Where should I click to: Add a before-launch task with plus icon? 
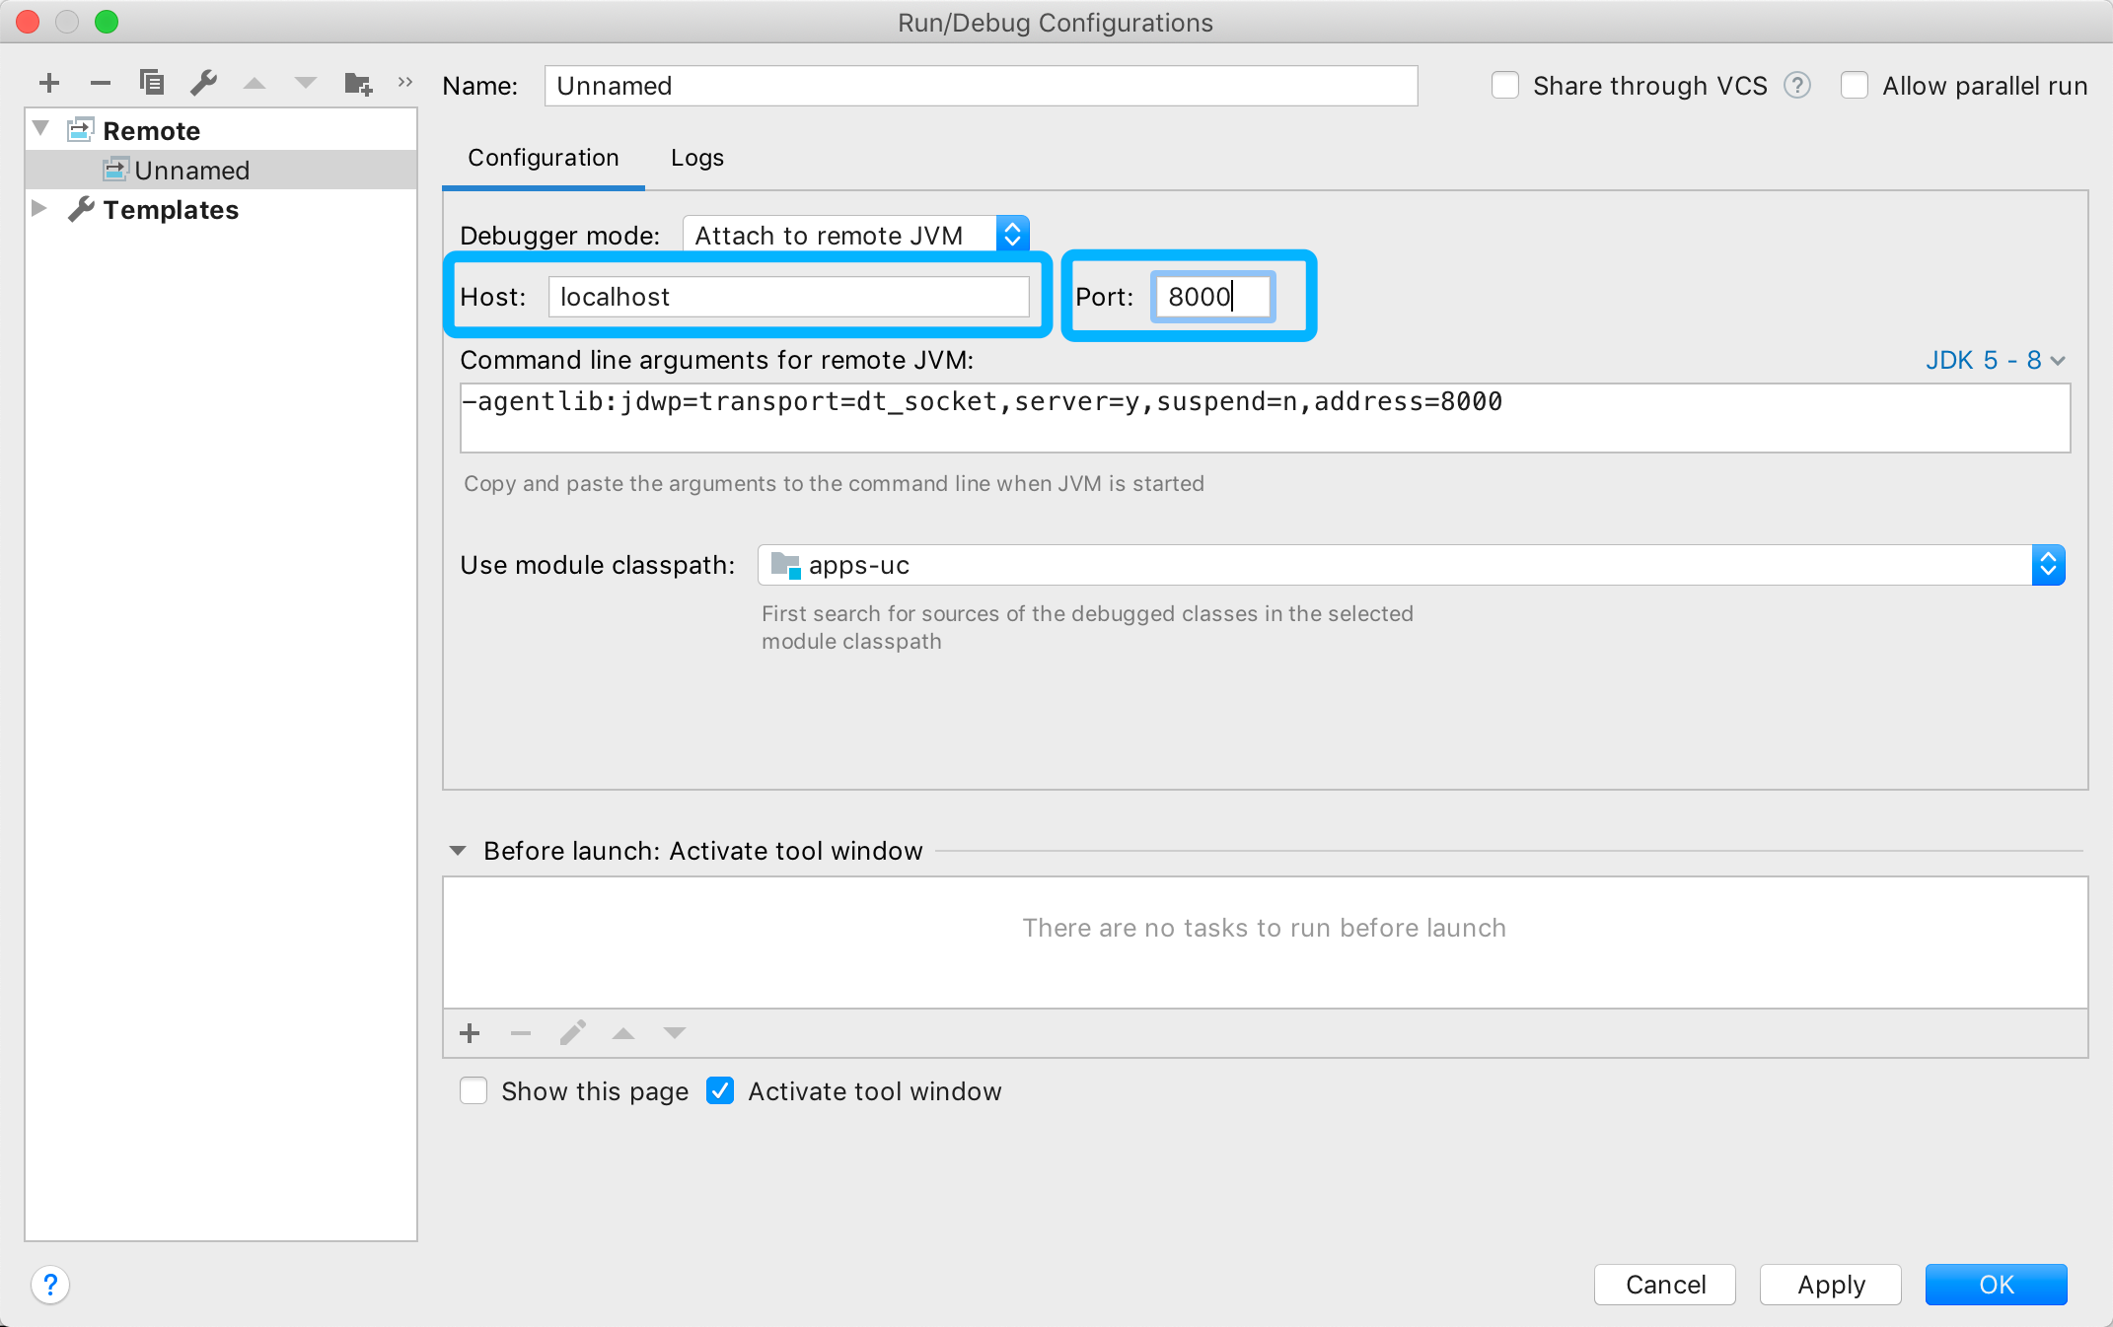tap(470, 1033)
